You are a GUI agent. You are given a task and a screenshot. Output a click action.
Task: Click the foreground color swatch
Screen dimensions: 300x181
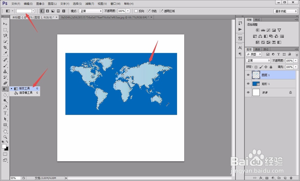click(x=4, y=147)
